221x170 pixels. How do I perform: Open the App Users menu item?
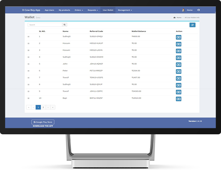[x=49, y=10]
